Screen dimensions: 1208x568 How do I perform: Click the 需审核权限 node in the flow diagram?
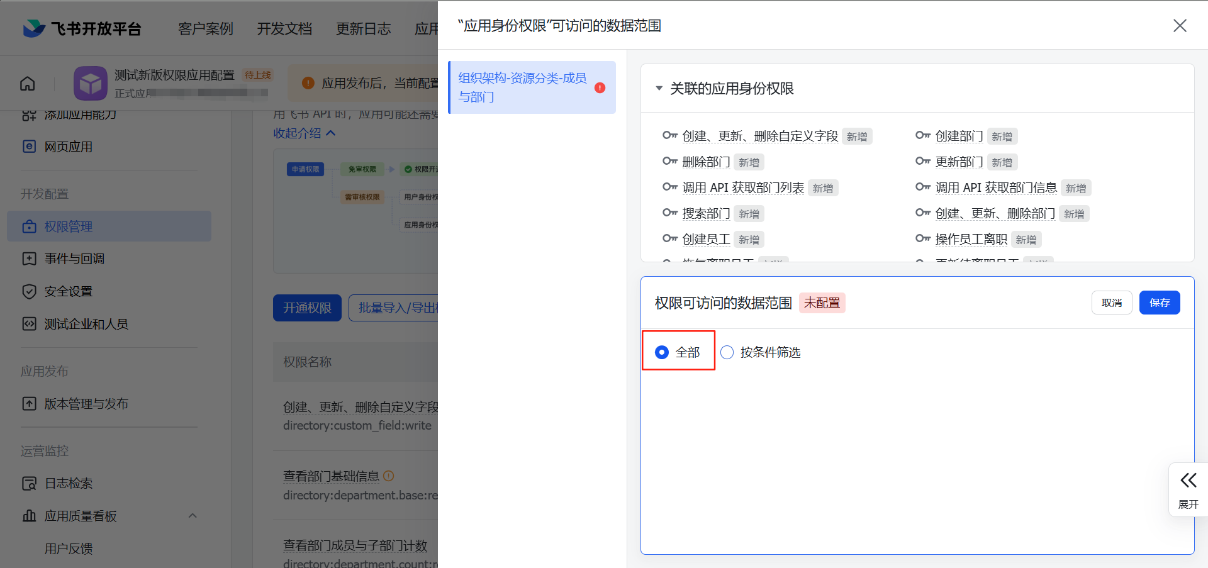click(x=362, y=197)
